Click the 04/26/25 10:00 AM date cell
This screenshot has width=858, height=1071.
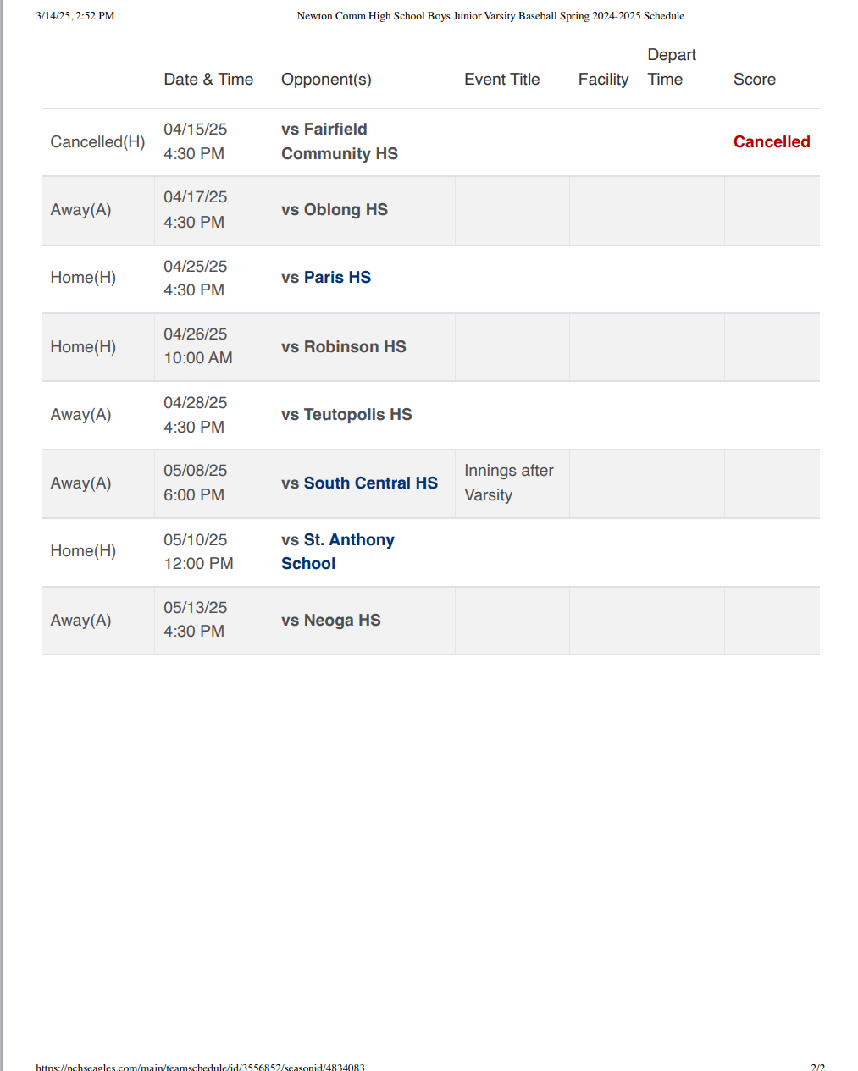(197, 346)
